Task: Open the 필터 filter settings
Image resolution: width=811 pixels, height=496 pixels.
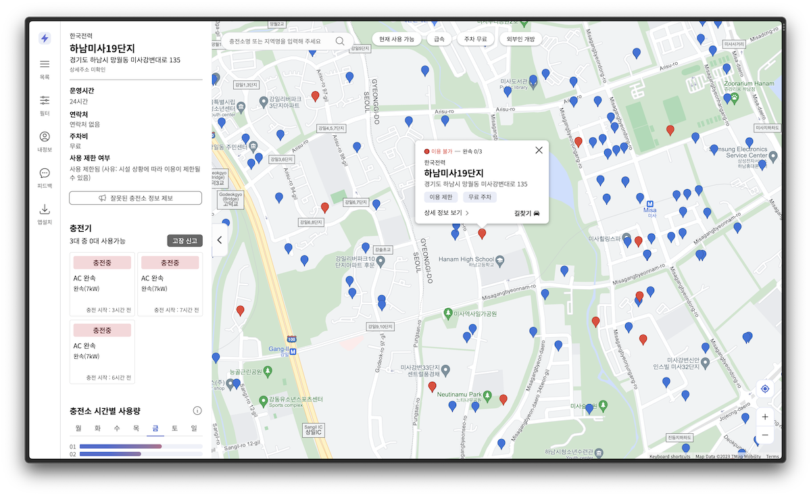Action: pyautogui.click(x=45, y=105)
